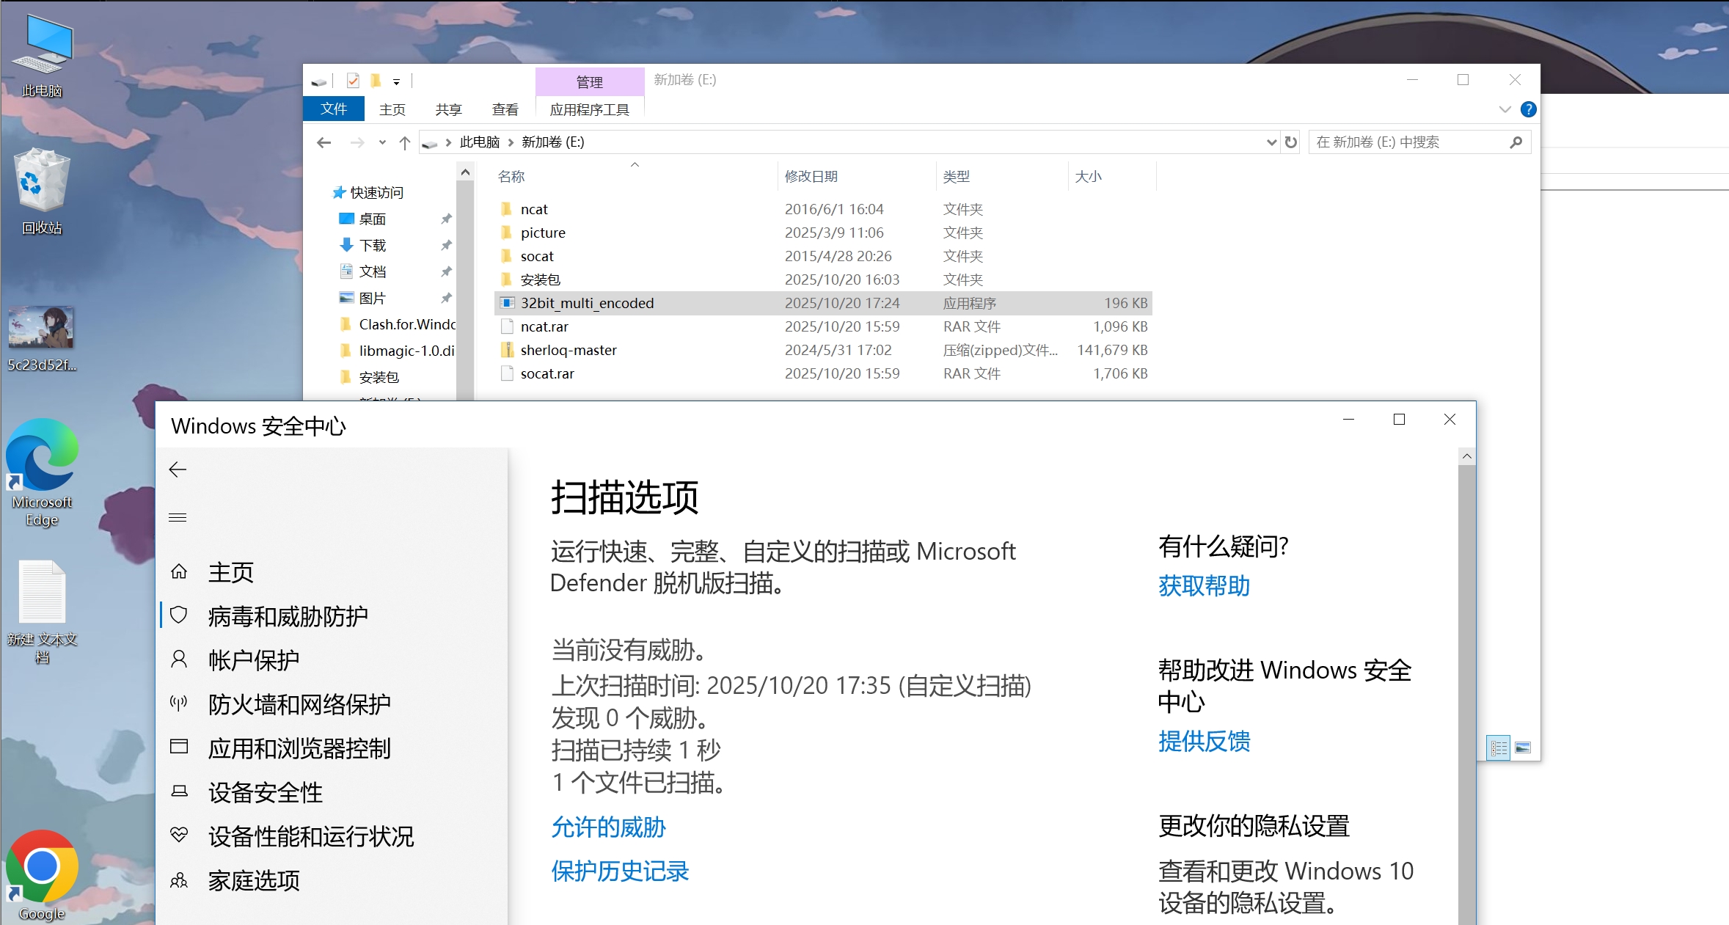Viewport: 1729px width, 925px height.
Task: Unpin Desktop from Quick access
Action: point(446,219)
